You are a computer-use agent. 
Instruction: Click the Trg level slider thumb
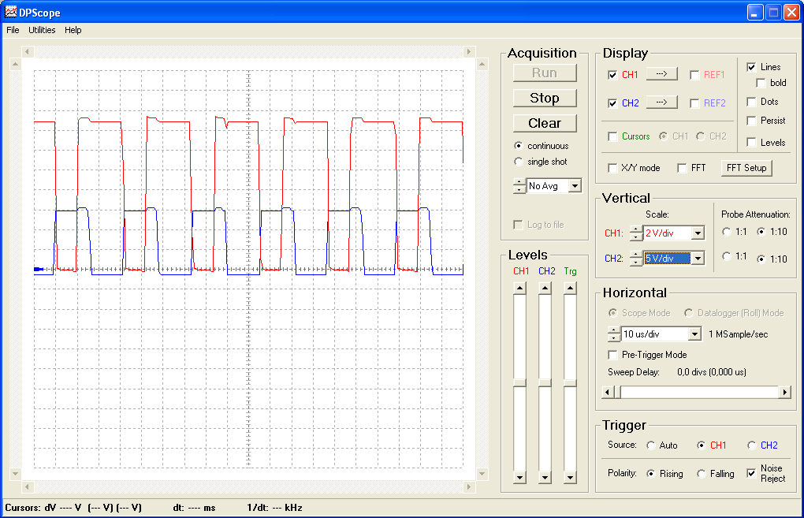click(570, 382)
